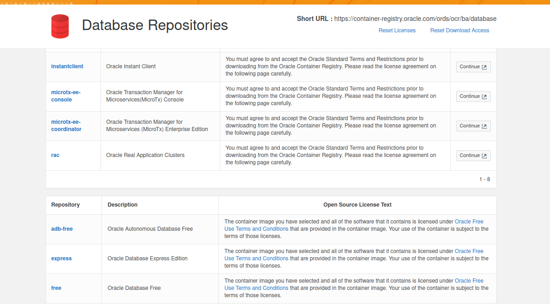
Task: Open the Reset Licenses link
Action: click(x=397, y=30)
